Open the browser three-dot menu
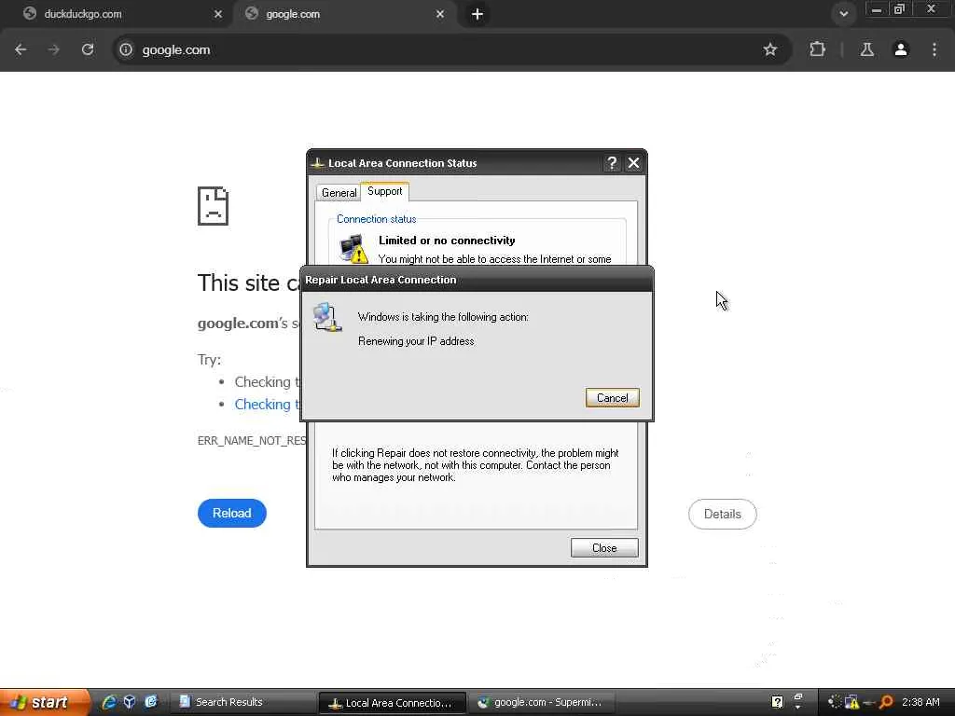Screen dimensions: 955x716 click(x=934, y=50)
